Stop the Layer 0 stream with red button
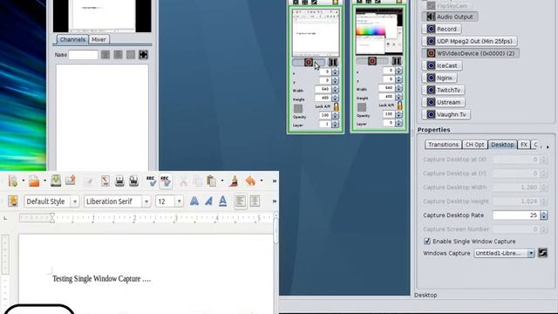 [x=372, y=61]
